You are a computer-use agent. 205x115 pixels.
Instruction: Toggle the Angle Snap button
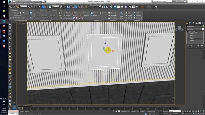point(76,7)
